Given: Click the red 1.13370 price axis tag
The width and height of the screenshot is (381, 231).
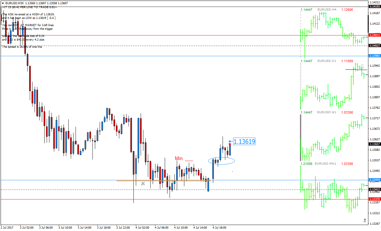Looking at the screenshot, I should [x=375, y=199].
